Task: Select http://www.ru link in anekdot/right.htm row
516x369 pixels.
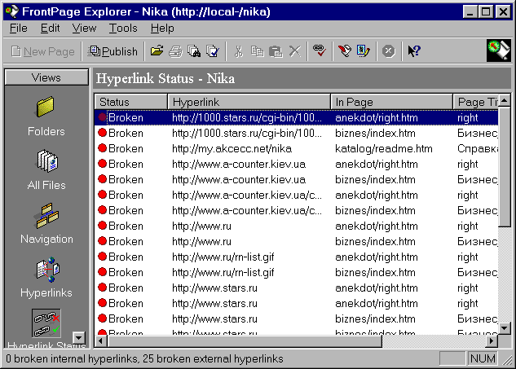Action: 296,226
